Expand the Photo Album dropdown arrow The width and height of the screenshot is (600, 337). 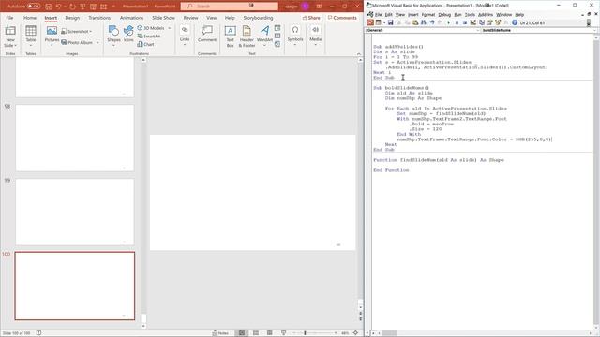[97, 42]
